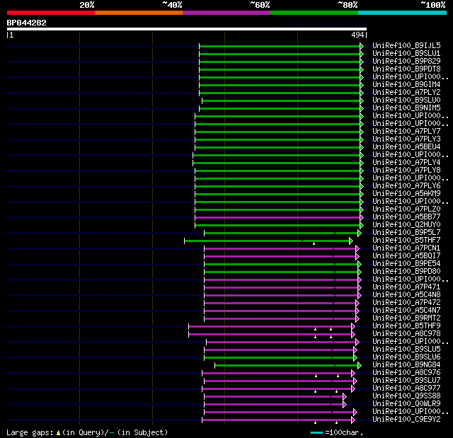Click the UniRef100_A7PLY3 label

point(406,139)
